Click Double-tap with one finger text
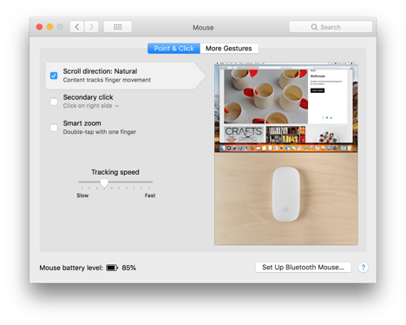Image resolution: width=406 pixels, height=325 pixels. click(x=100, y=132)
